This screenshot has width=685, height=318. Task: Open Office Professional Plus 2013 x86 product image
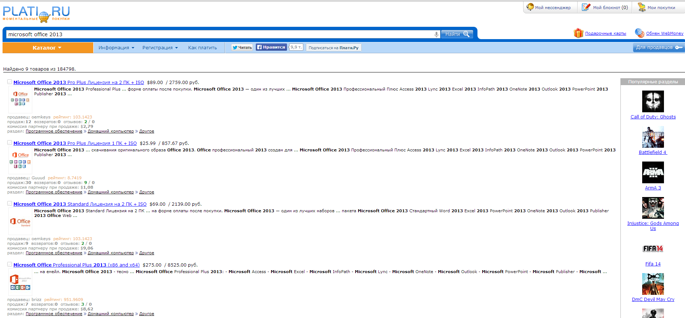[20, 282]
